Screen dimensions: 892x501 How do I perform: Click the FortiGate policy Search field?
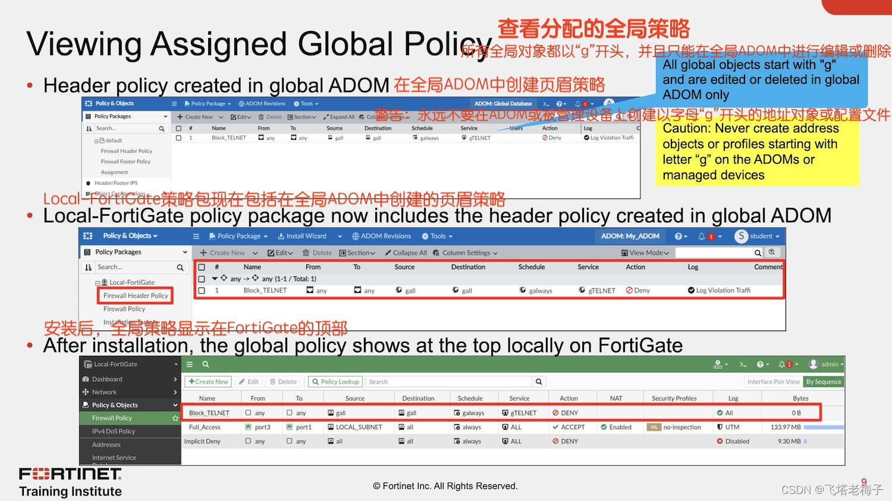click(x=450, y=382)
